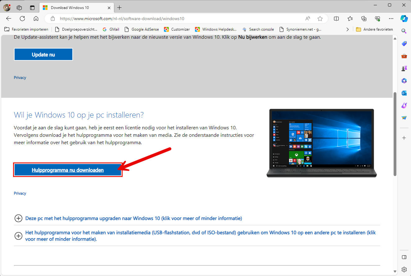Screen dimensions: 411x276
Task: Expand the favorites bar overflow chevron
Action: tap(347, 29)
